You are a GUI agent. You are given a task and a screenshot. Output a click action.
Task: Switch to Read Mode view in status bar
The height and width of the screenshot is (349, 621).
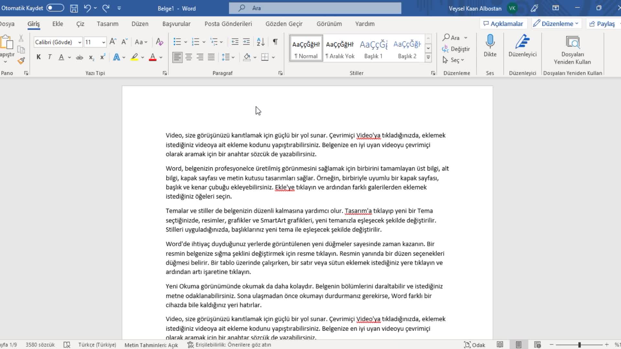pos(500,345)
